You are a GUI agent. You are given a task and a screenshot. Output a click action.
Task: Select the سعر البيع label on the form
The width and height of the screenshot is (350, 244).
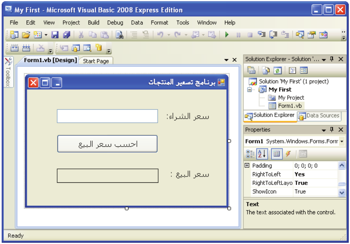pyautogui.click(x=190, y=174)
